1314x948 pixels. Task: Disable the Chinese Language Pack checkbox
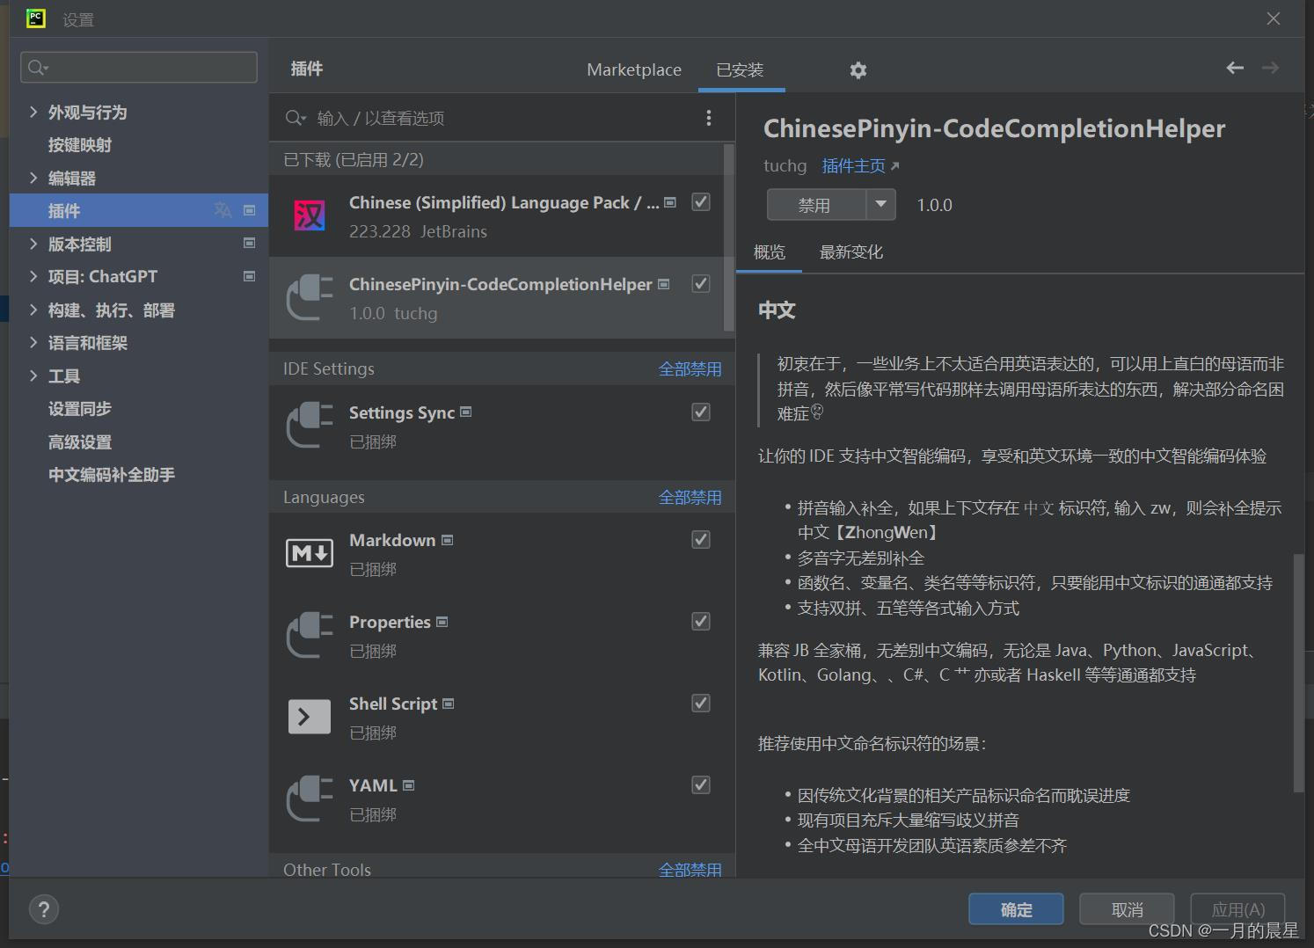tap(701, 202)
